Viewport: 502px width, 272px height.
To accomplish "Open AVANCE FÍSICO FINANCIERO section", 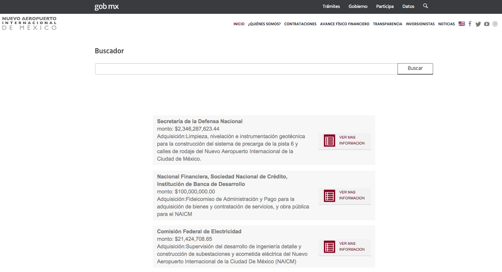I will tap(345, 24).
